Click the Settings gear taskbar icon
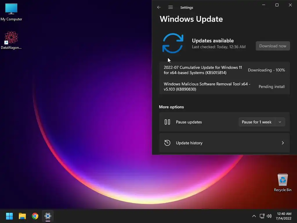The width and height of the screenshot is (297, 223). pyautogui.click(x=48, y=216)
